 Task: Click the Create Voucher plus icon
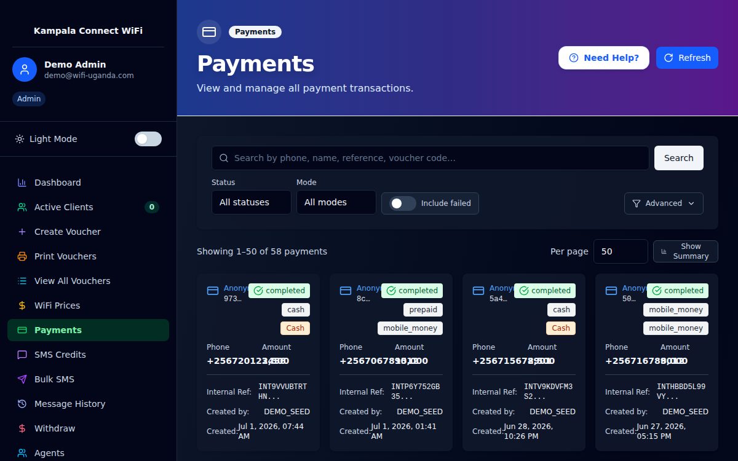click(22, 232)
